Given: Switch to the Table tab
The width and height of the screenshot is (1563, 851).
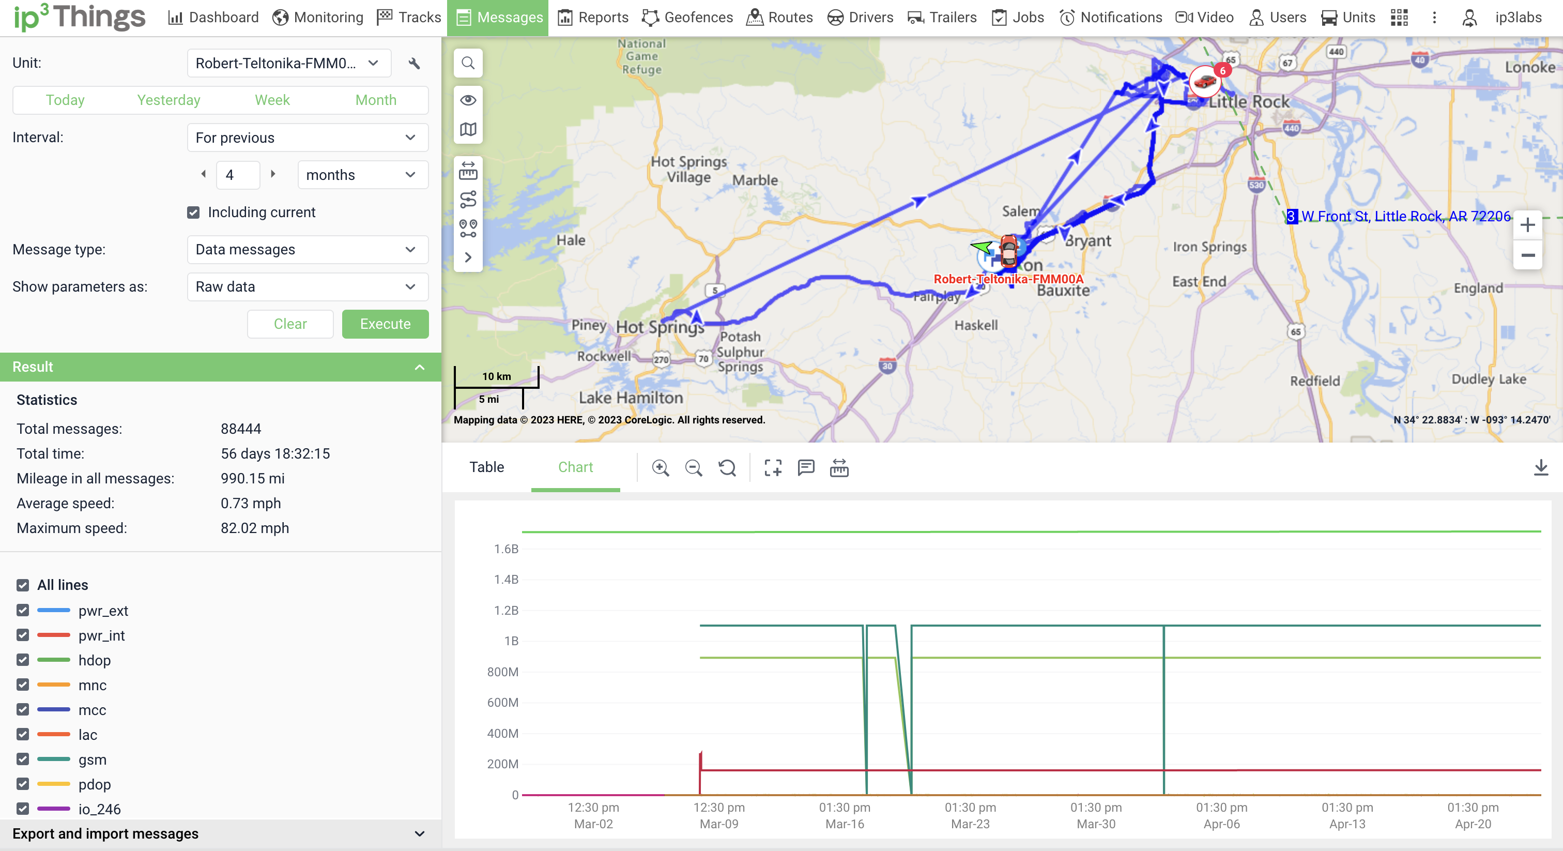Looking at the screenshot, I should [486, 467].
